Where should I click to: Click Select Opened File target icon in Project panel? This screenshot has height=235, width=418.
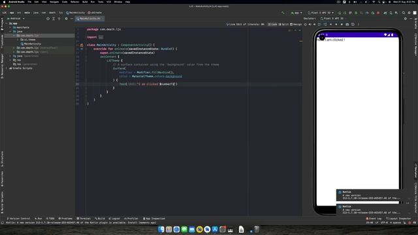coord(48,18)
